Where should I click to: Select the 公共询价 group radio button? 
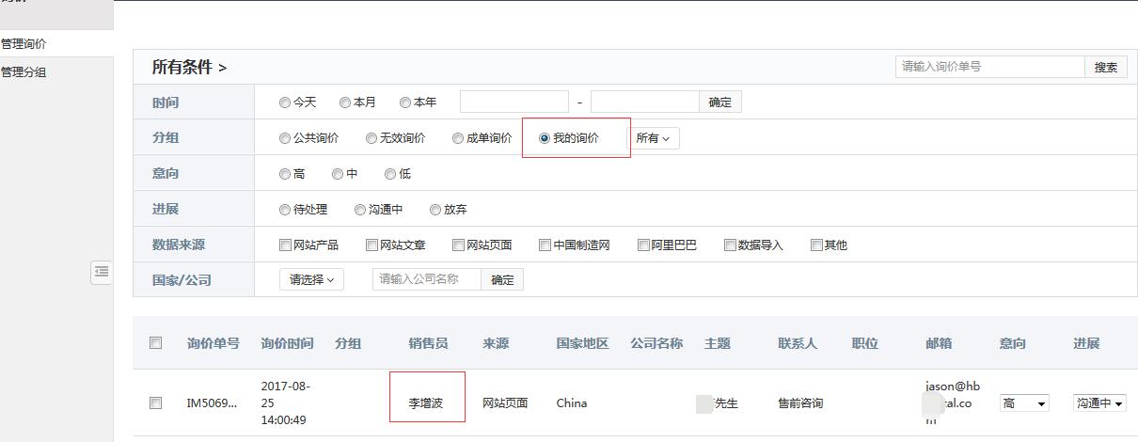click(285, 138)
